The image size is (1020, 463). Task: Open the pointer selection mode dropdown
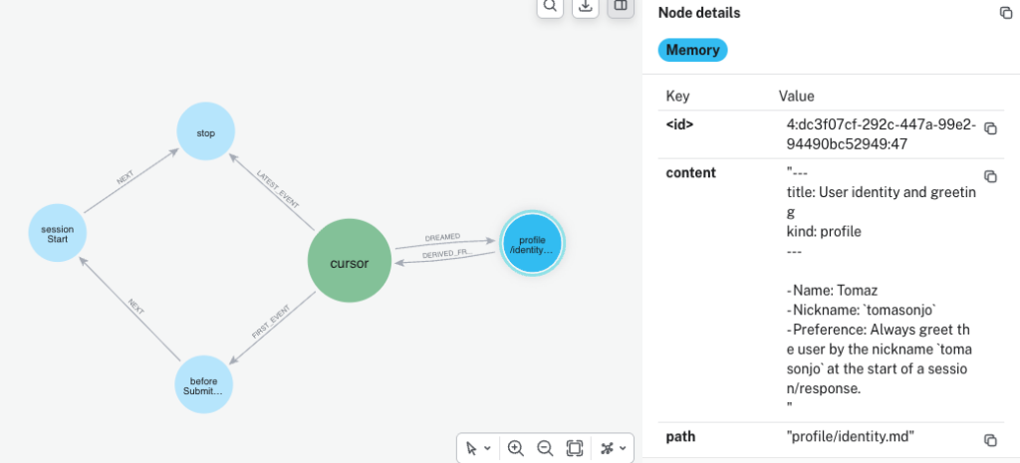coord(478,448)
